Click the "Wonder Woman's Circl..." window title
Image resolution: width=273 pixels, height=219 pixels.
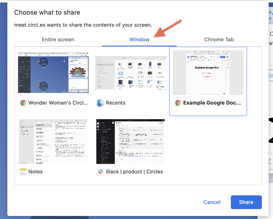pyautogui.click(x=58, y=103)
